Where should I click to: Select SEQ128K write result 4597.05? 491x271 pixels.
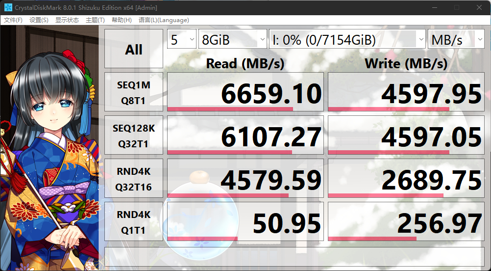tap(406, 135)
